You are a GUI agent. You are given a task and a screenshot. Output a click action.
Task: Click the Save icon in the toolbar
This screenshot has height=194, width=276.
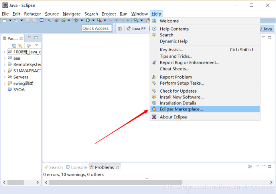tap(28, 21)
